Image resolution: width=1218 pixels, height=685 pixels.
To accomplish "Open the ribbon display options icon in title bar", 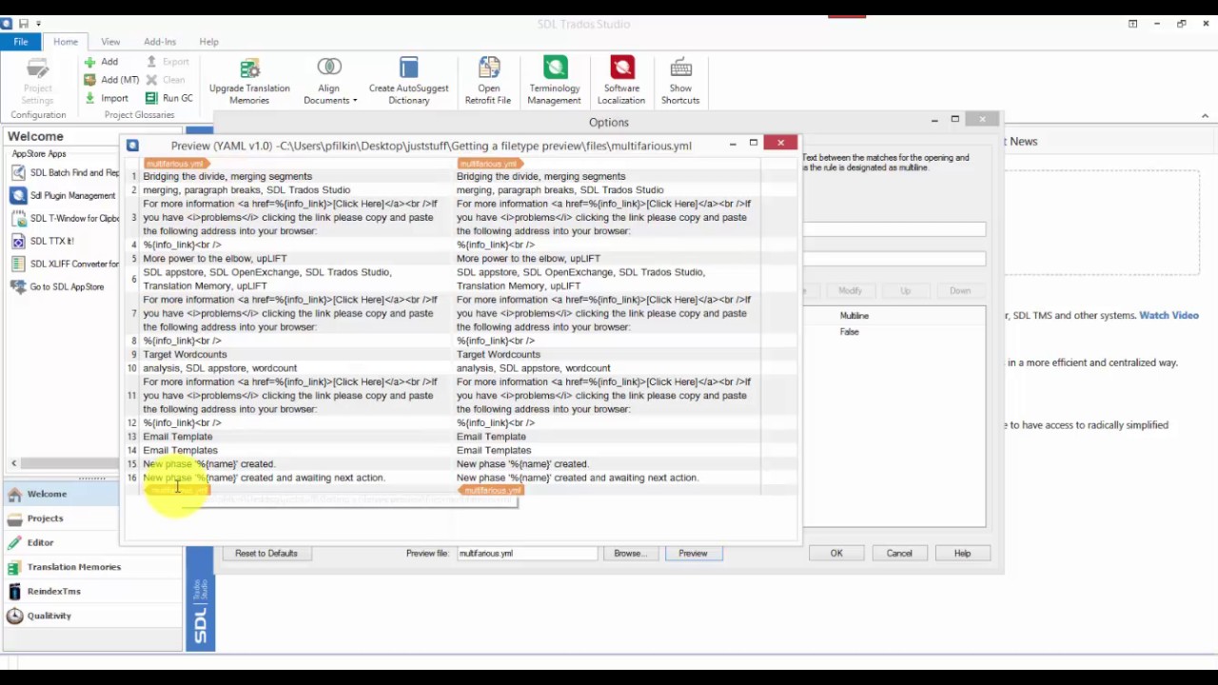I will point(1132,24).
